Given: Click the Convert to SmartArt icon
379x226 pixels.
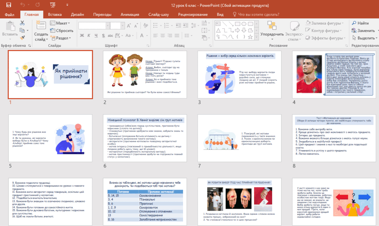Looking at the screenshot, I should point(205,38).
